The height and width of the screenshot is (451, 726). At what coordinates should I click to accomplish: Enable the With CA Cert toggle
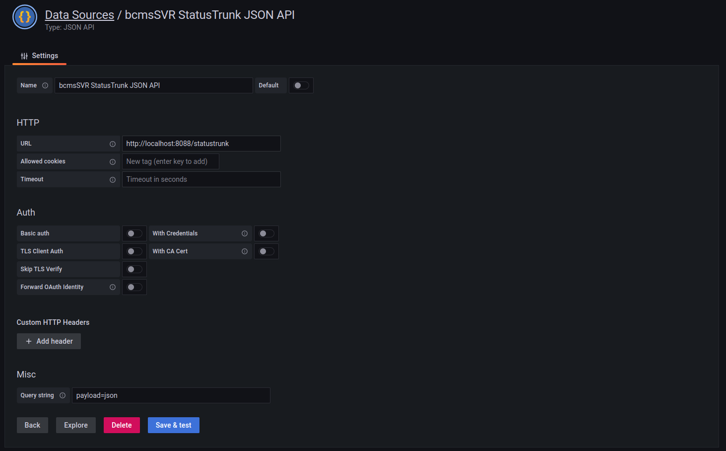click(266, 251)
